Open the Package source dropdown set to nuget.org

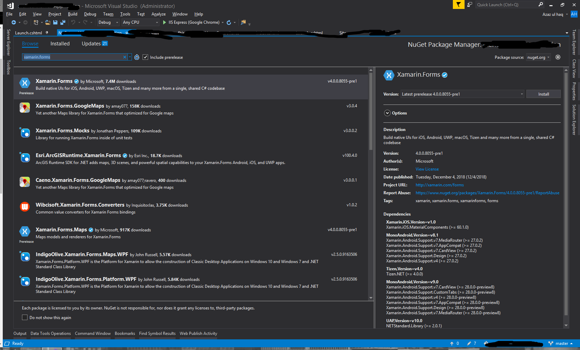coord(538,57)
